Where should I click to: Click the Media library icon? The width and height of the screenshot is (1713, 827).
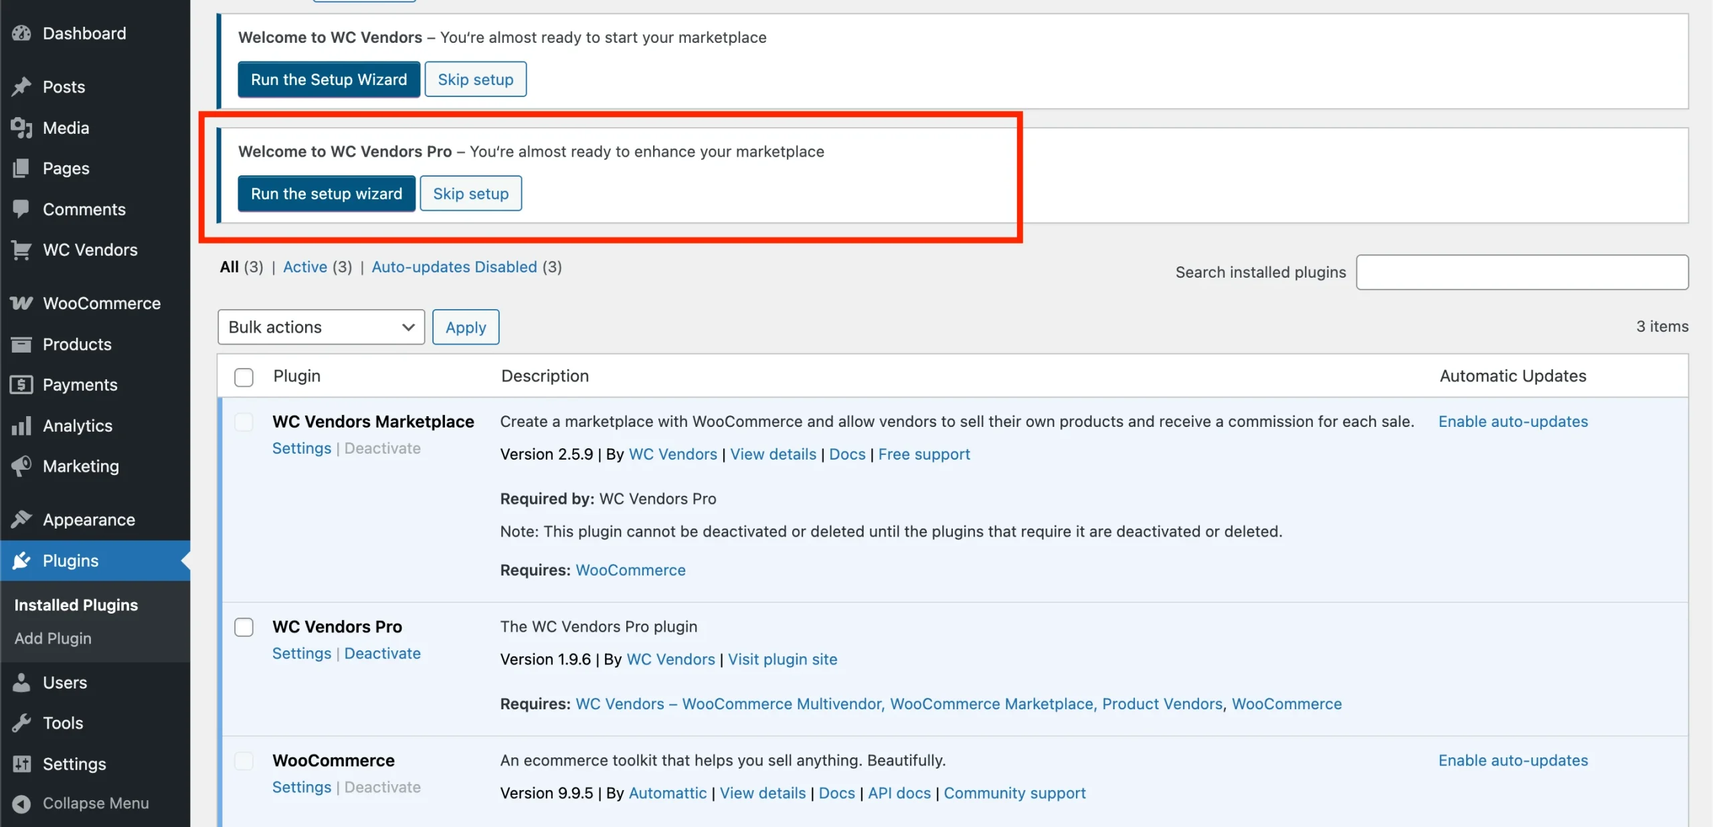click(21, 128)
